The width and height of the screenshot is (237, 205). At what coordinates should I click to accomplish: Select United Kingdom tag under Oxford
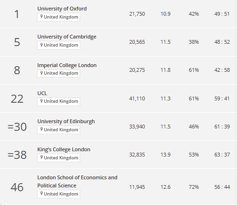click(59, 17)
